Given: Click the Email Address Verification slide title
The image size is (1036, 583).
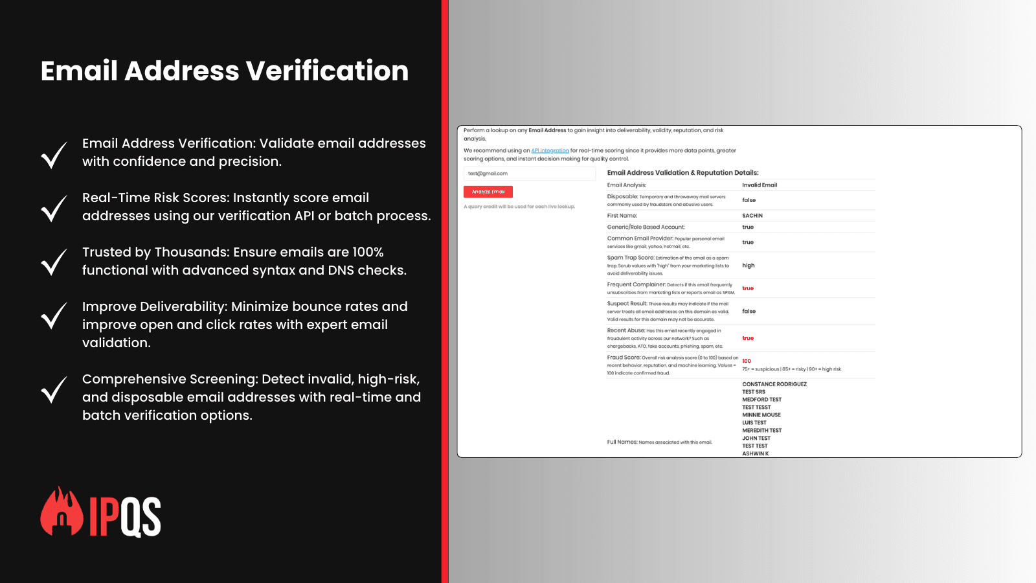Looking at the screenshot, I should [x=225, y=71].
